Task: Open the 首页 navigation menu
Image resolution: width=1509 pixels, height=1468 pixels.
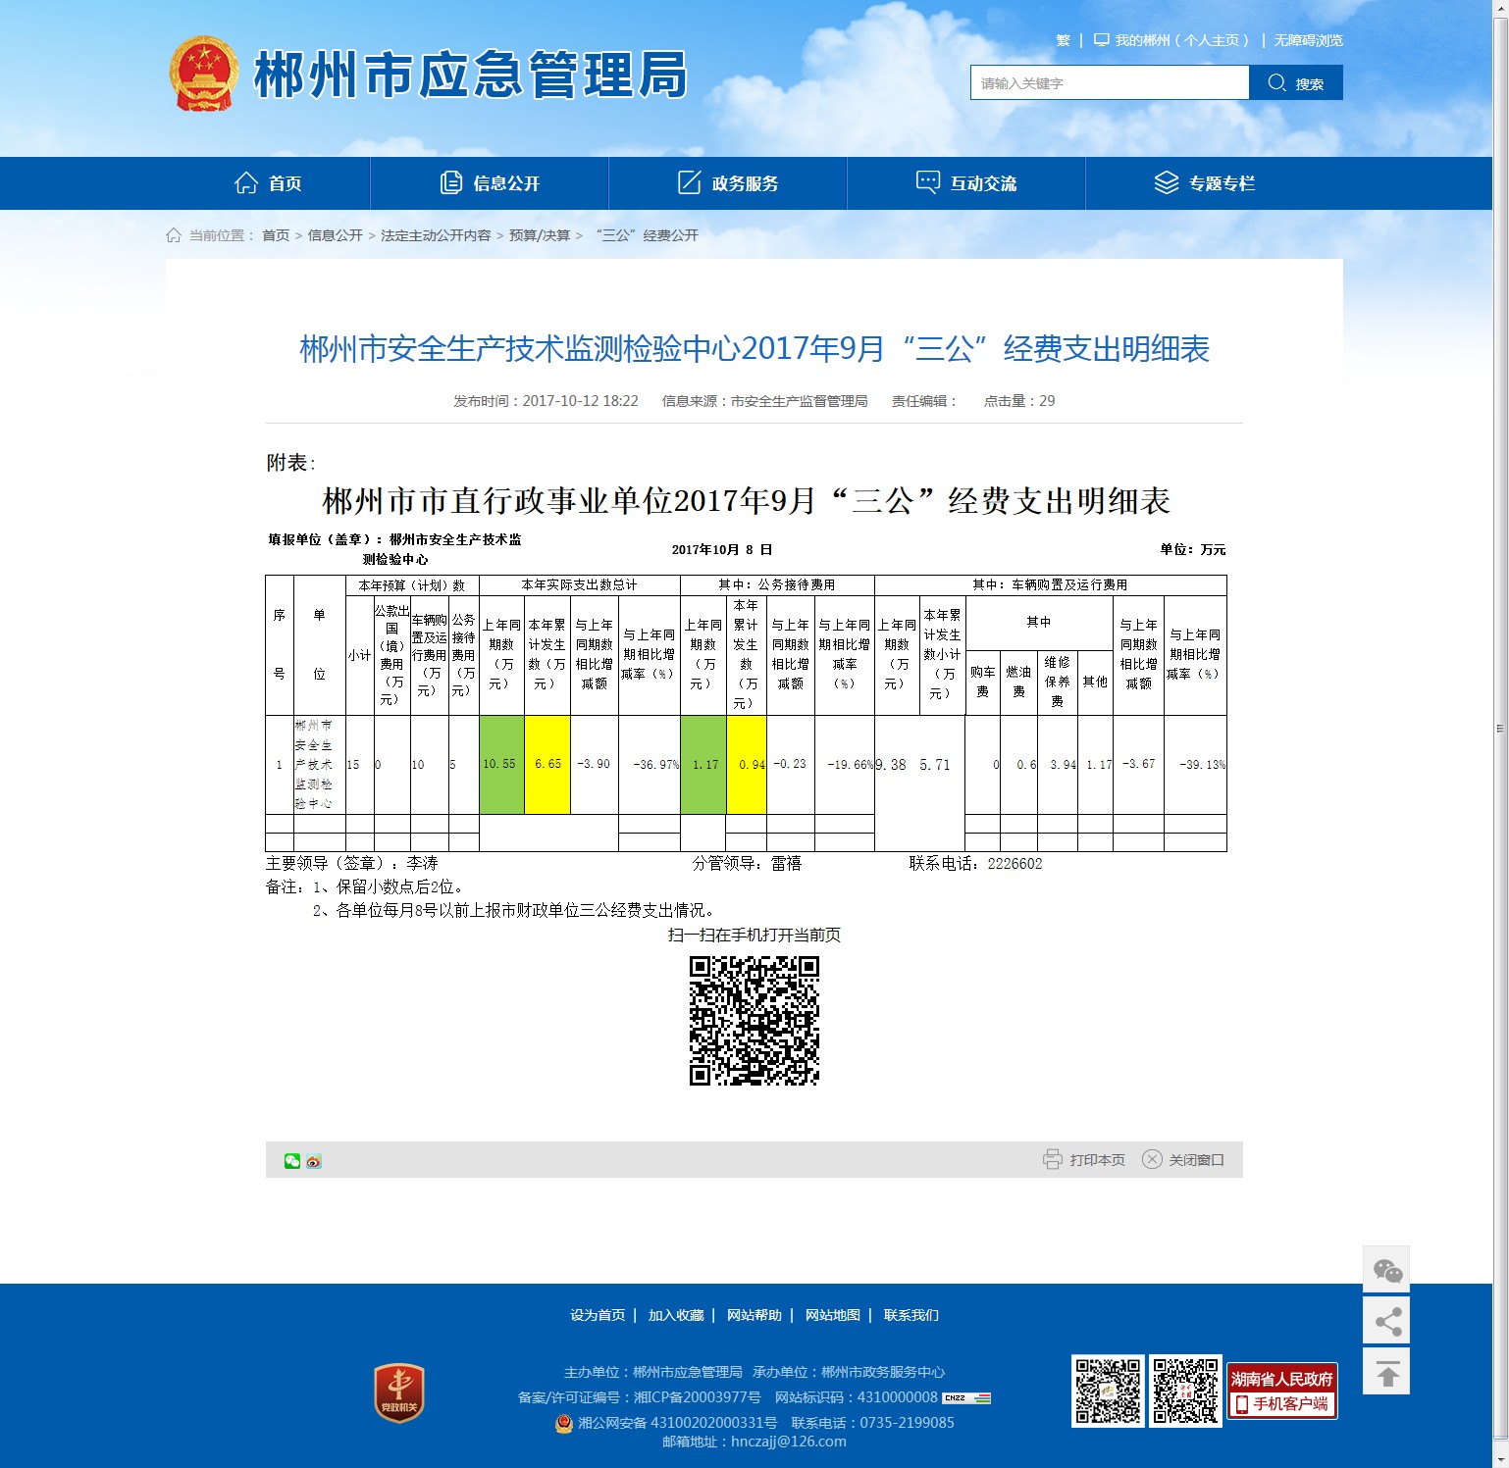Action: coord(268,183)
